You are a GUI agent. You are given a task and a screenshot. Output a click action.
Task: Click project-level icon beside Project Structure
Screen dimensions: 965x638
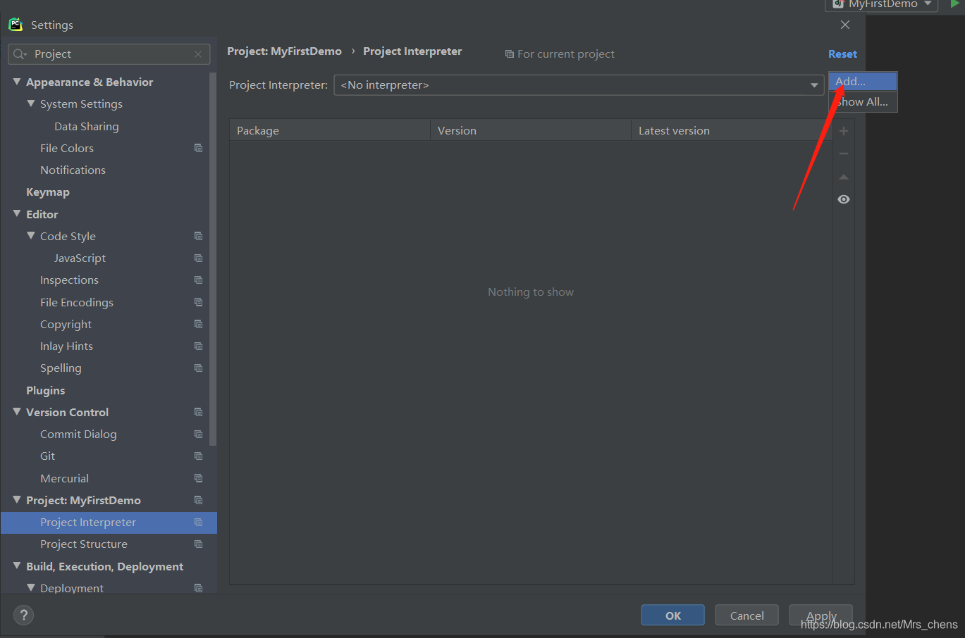pos(198,544)
